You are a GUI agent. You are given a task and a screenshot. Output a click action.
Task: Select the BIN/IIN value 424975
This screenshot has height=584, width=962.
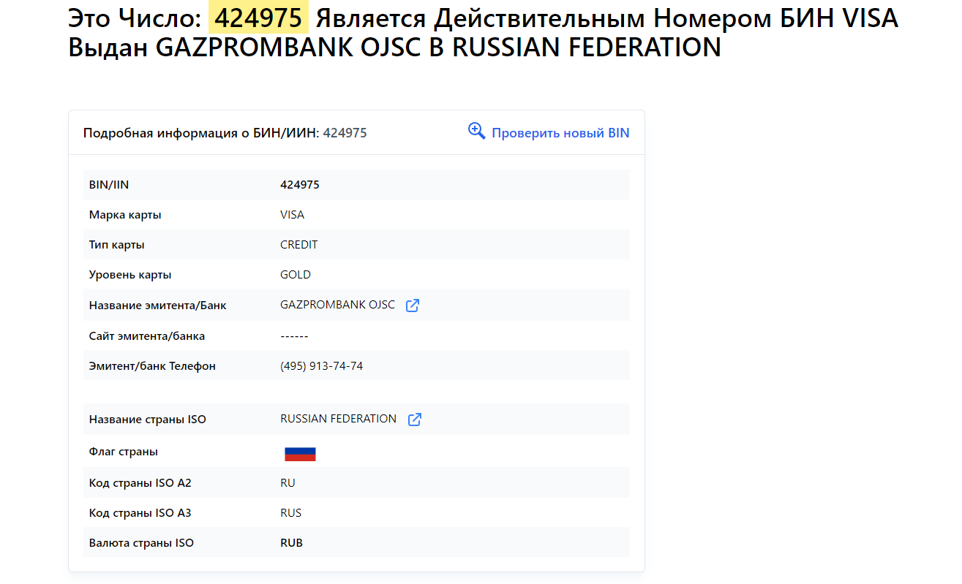pos(300,185)
